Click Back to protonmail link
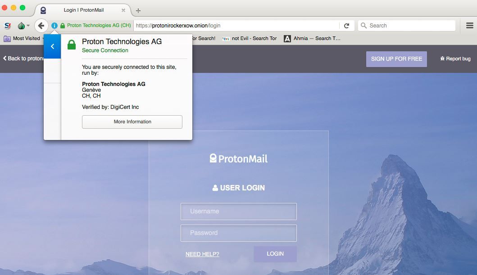The image size is (477, 275). (23, 59)
